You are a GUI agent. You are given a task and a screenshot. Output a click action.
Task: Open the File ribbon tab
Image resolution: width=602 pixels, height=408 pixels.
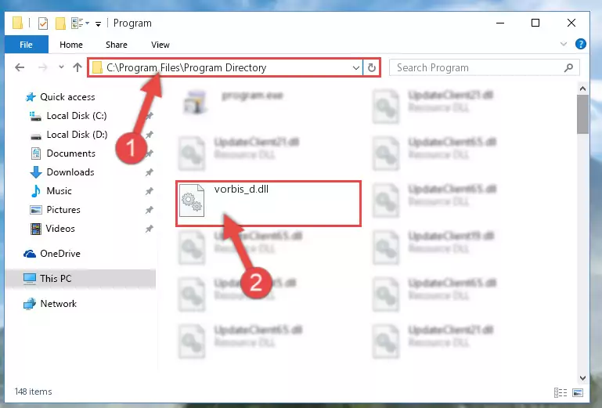coord(26,45)
